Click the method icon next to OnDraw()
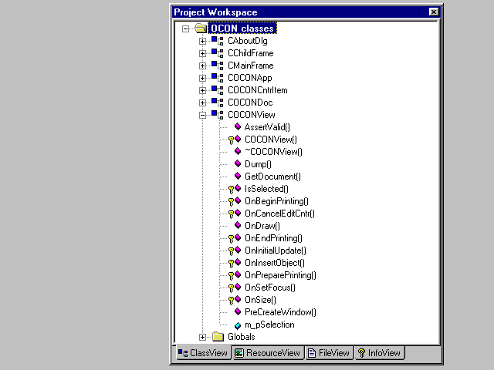494x370 pixels. click(x=237, y=226)
